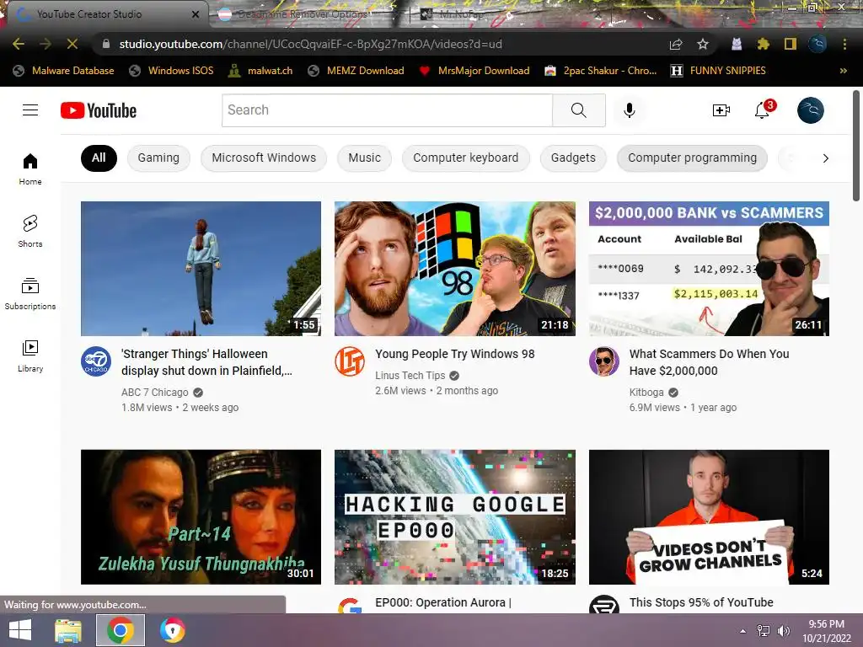This screenshot has width=863, height=647.
Task: Open the Create video camera icon
Action: 721,110
